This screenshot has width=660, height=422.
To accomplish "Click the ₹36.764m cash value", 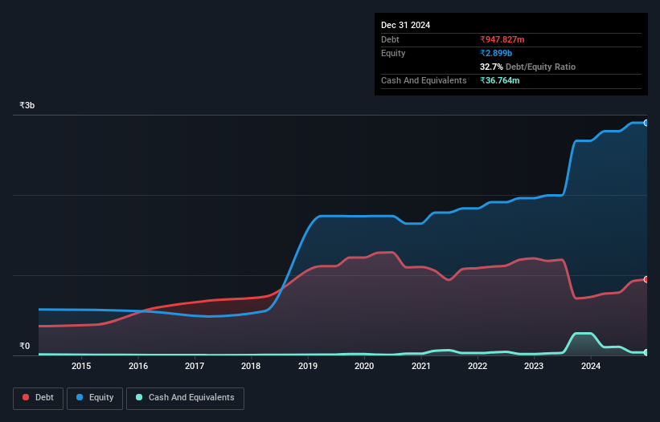I will 500,80.
